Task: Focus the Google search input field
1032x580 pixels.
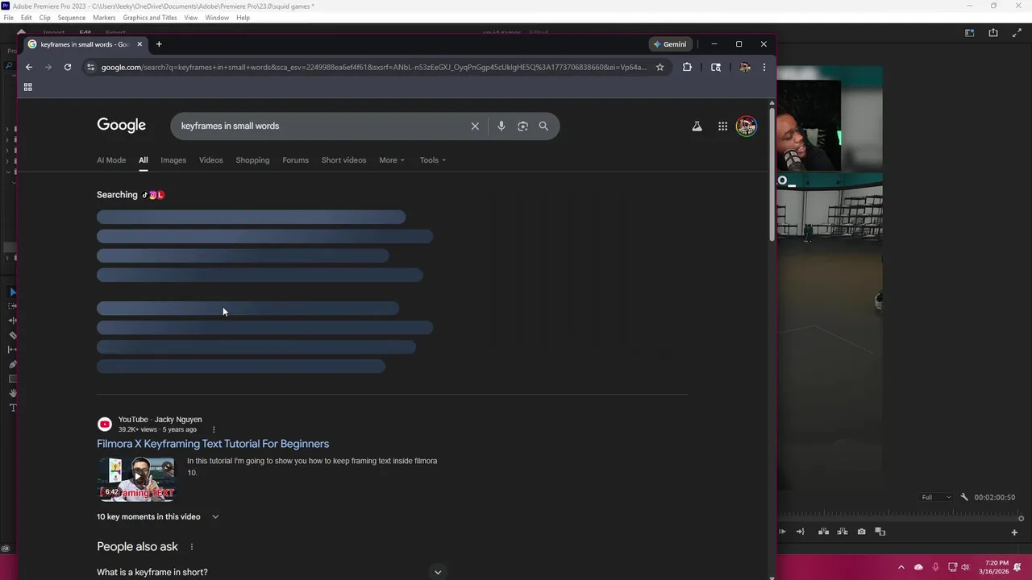Action: coord(322,126)
